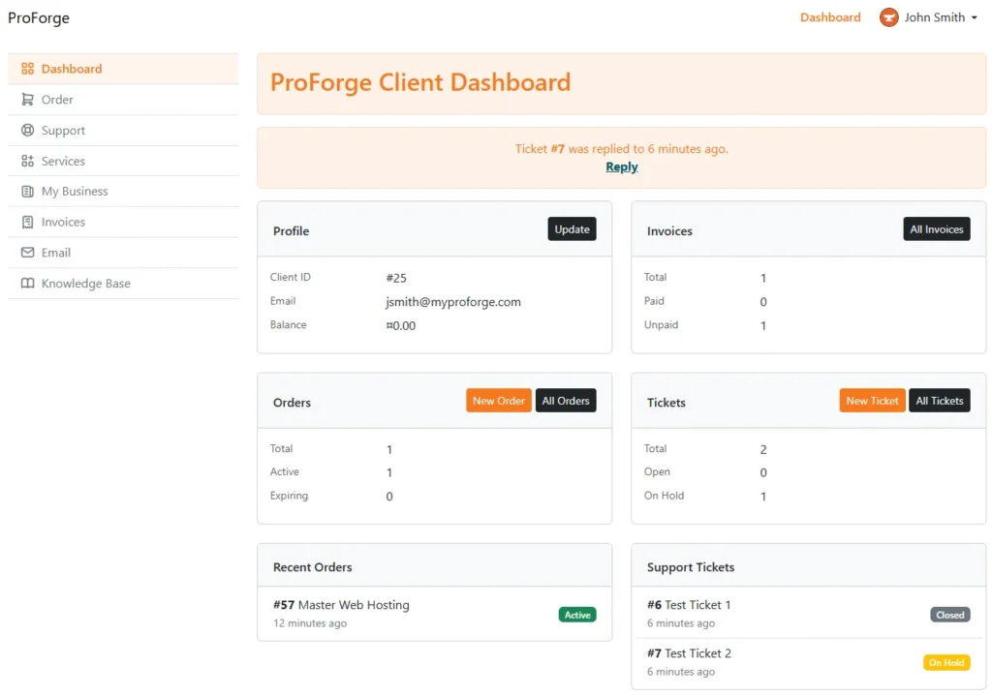The width and height of the screenshot is (992, 696).
Task: Open the Support sidebar menu item
Action: pos(123,131)
